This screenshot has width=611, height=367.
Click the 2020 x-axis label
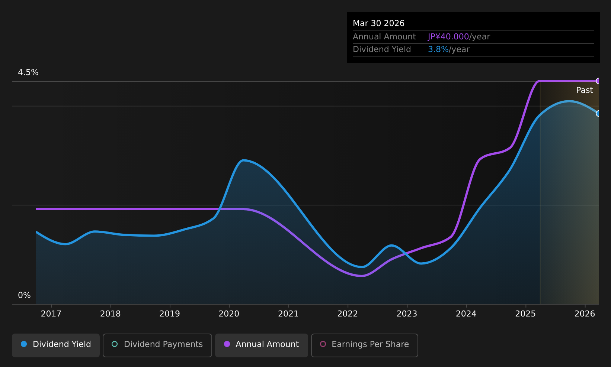[229, 314]
